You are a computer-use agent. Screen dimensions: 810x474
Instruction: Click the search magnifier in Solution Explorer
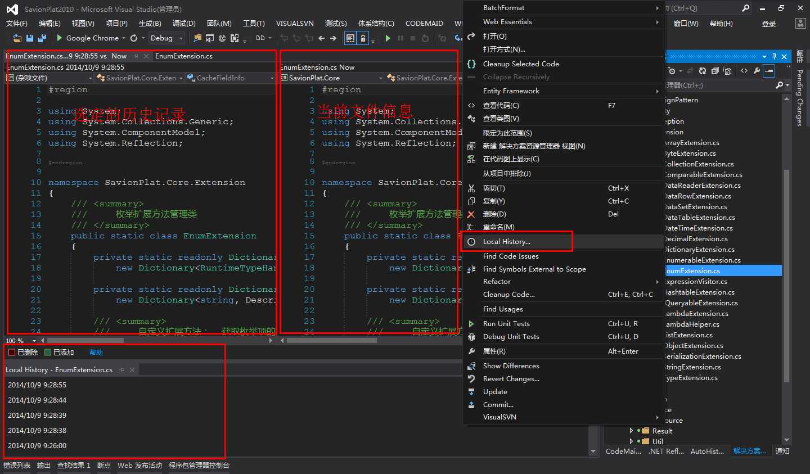coord(779,85)
